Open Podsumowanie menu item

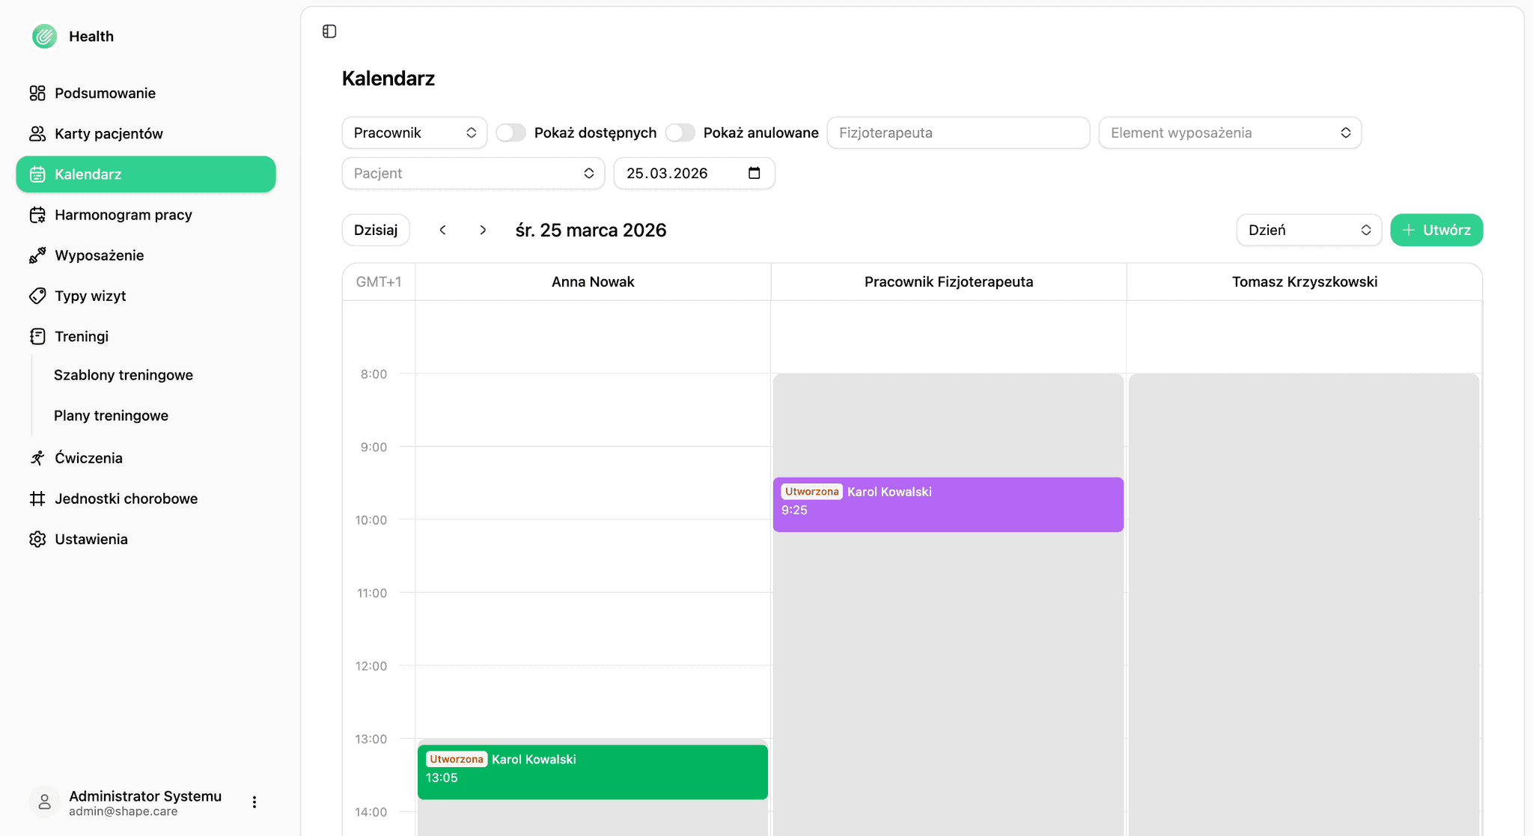click(x=146, y=93)
